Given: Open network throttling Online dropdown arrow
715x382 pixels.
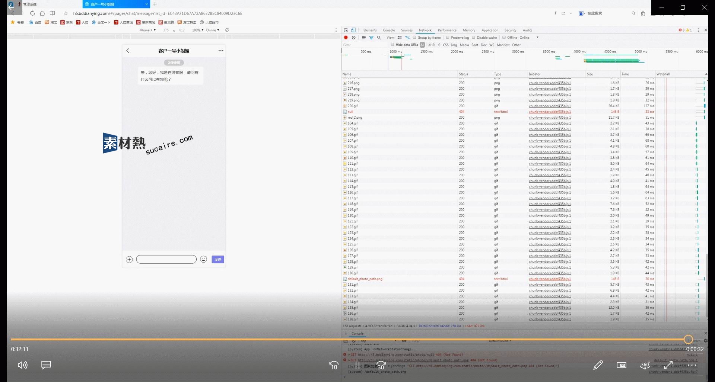Looking at the screenshot, I should click(537, 38).
